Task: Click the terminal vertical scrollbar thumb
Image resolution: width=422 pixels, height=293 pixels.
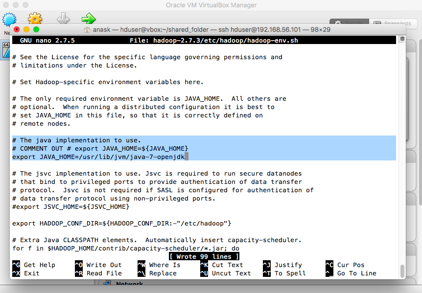Action: [x=402, y=270]
